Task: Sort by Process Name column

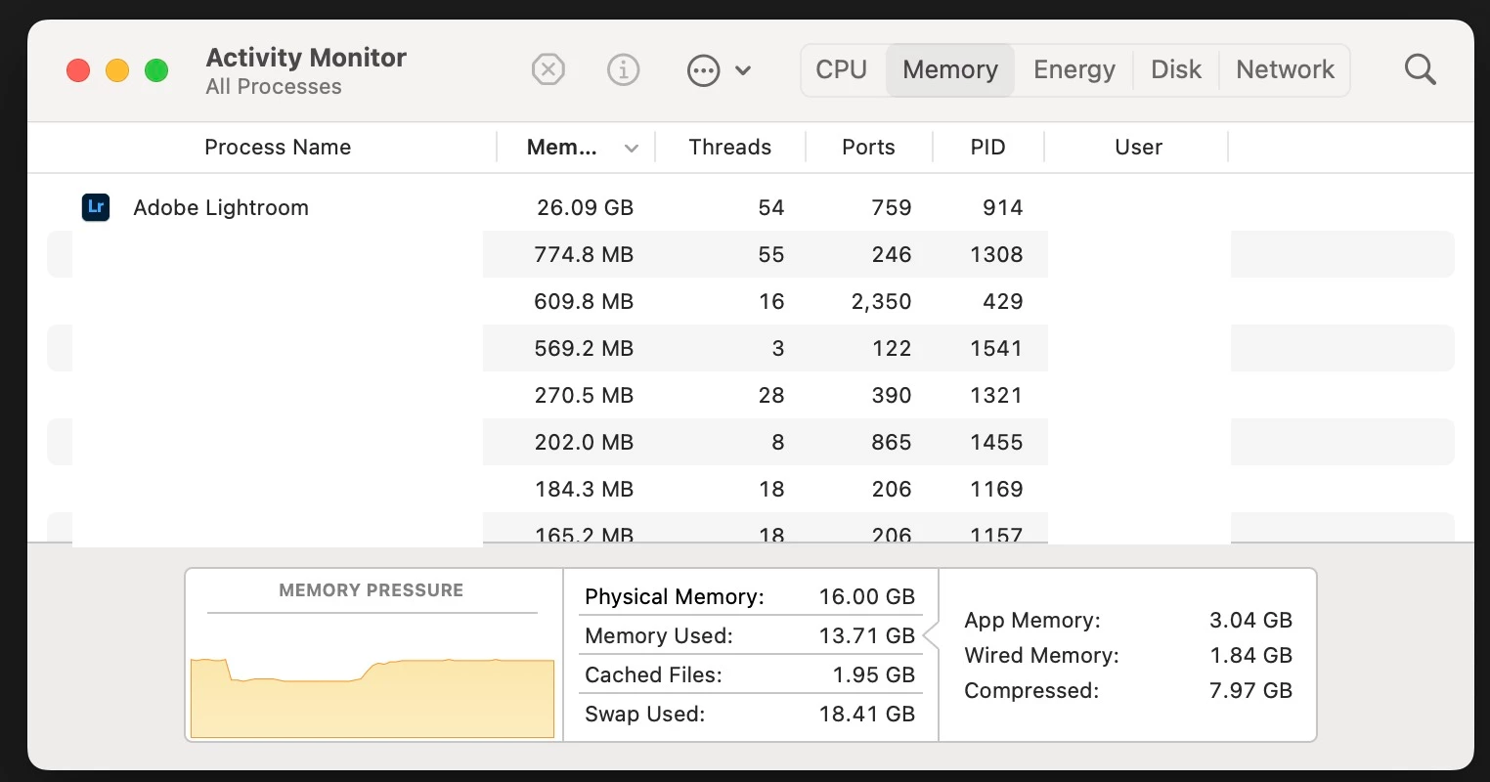Action: pos(278,148)
